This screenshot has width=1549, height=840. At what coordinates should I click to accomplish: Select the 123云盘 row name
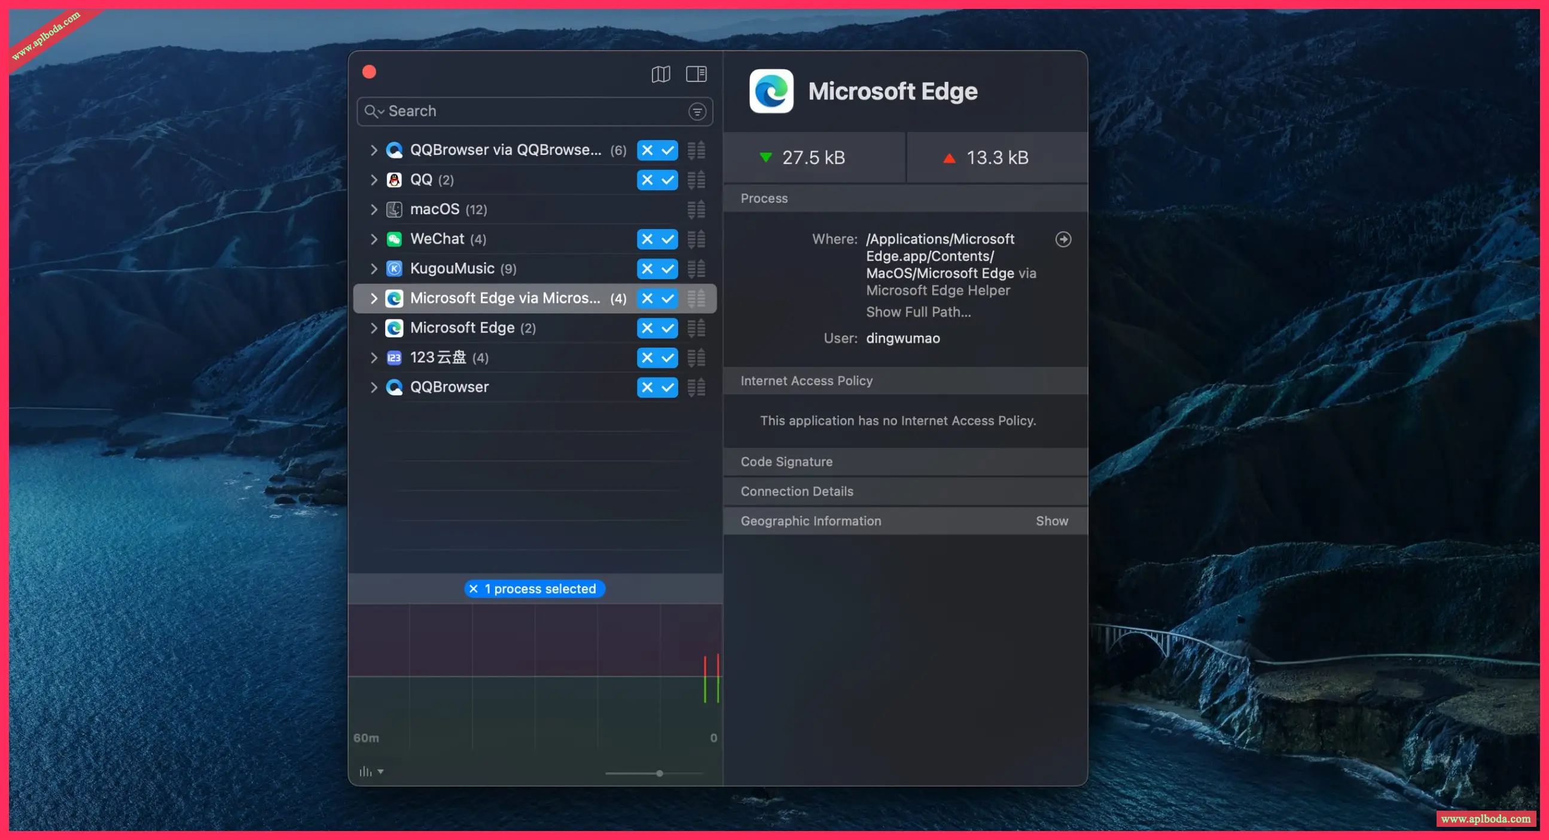click(438, 358)
